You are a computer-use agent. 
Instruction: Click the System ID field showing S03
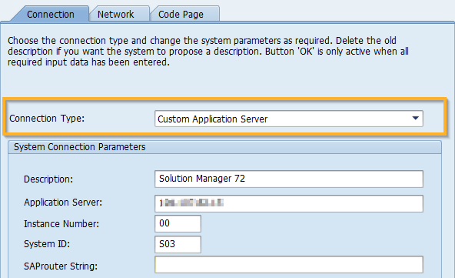point(178,244)
